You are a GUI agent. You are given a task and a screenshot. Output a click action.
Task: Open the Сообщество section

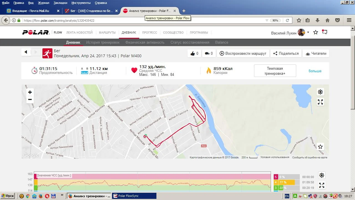173,32
